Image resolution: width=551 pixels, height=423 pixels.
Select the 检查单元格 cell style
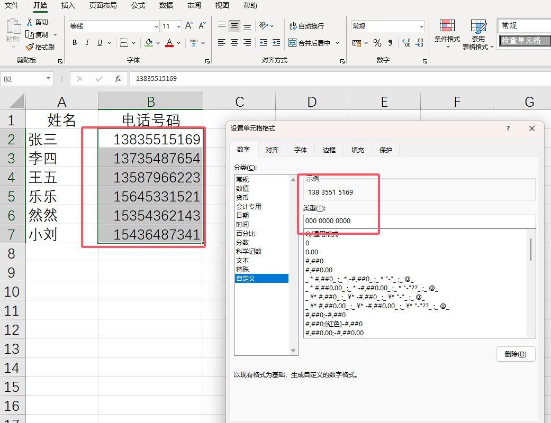pos(525,40)
